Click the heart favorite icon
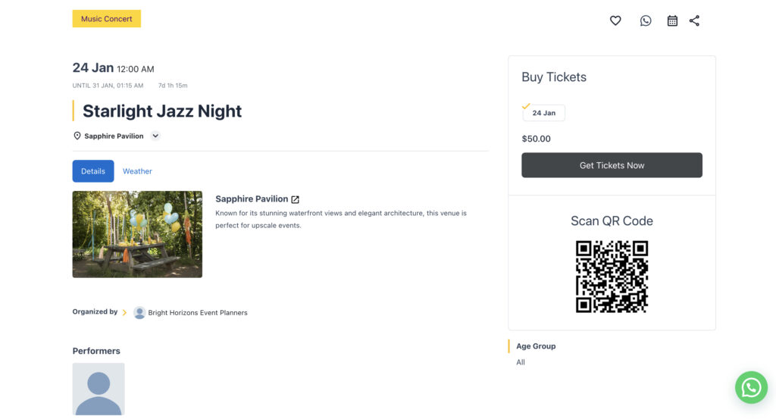 coord(615,21)
